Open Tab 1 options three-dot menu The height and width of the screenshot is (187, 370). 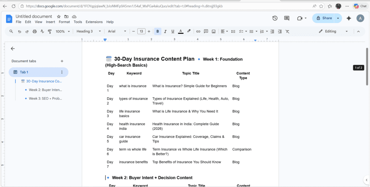point(62,72)
